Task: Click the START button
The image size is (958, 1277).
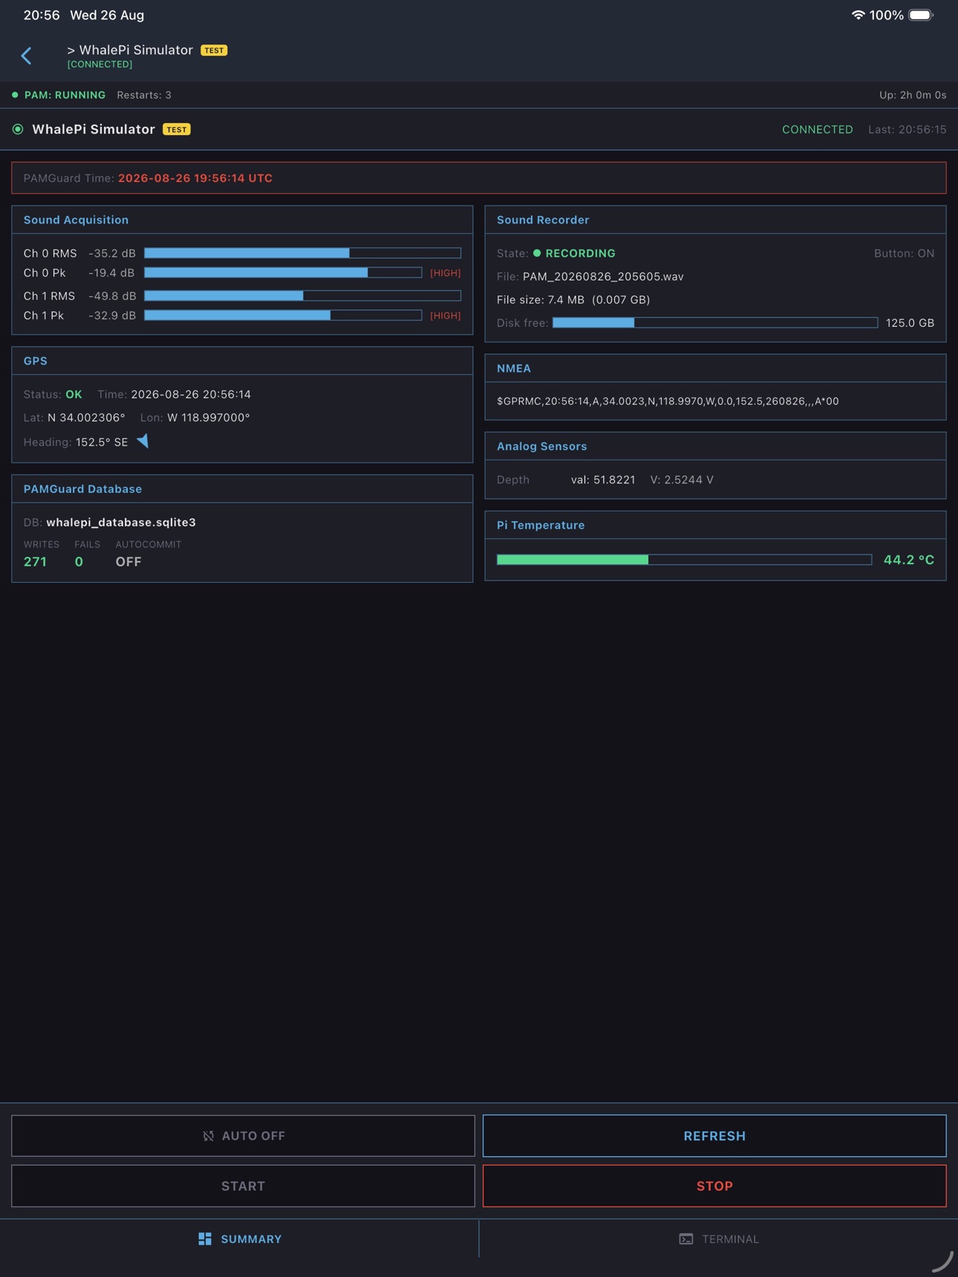Action: point(243,1186)
